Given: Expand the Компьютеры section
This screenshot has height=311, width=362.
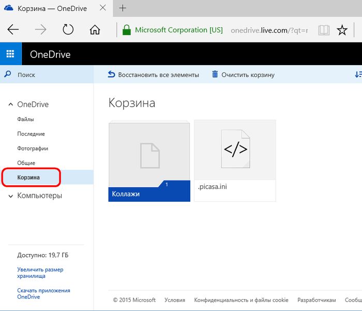Looking at the screenshot, I should pos(10,196).
